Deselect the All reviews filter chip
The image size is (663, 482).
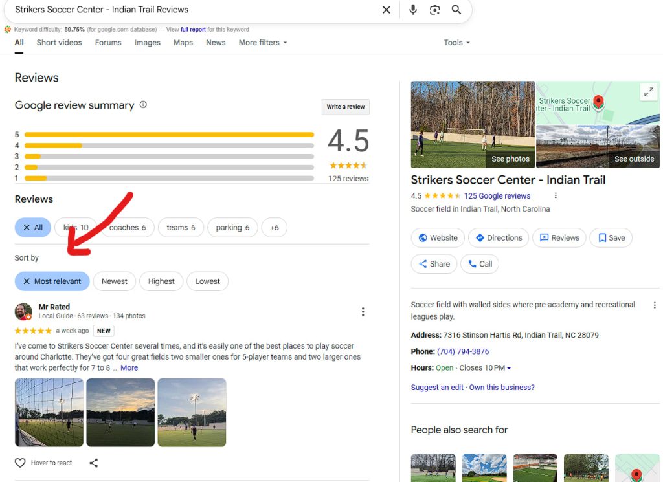click(33, 228)
